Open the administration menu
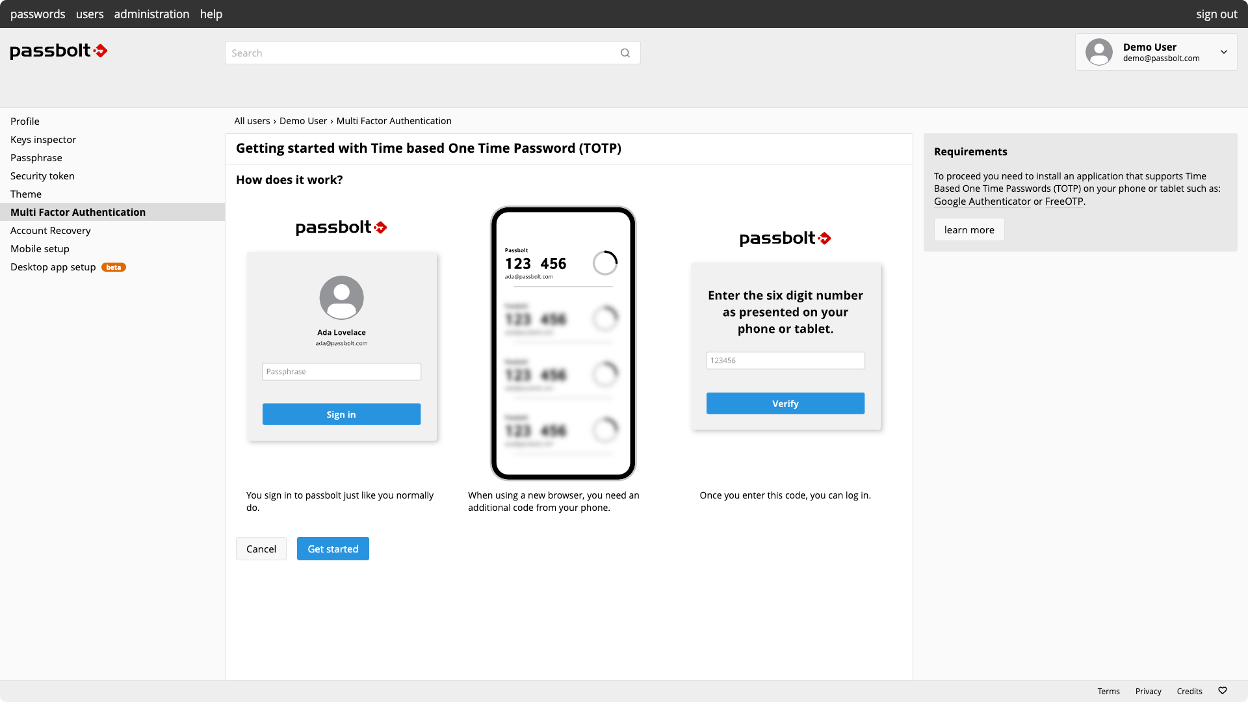This screenshot has width=1248, height=702. point(152,14)
